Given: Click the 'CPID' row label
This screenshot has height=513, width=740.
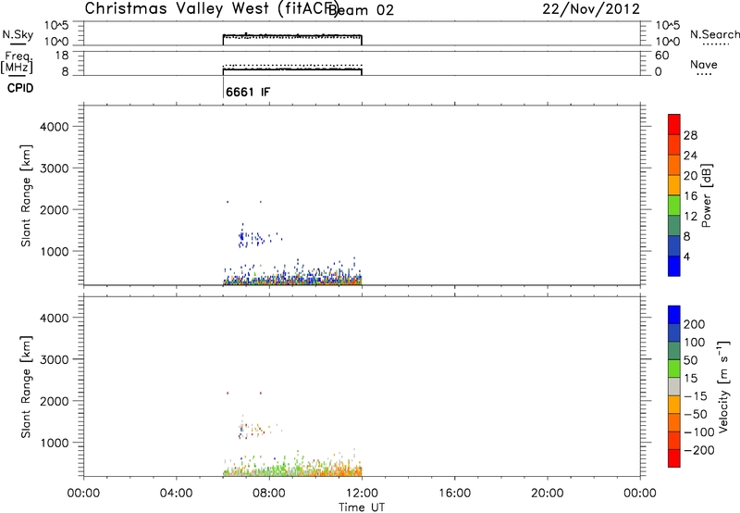Looking at the screenshot, I should coord(20,88).
